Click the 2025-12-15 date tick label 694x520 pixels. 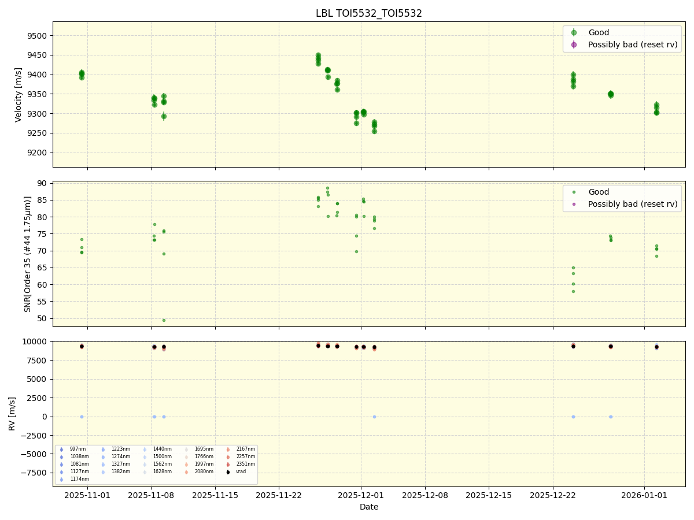[x=489, y=495]
